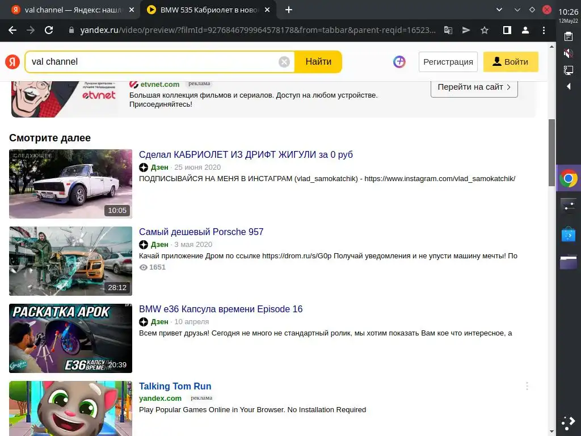Open the clipboard icon in the system panel
The width and height of the screenshot is (581, 436).
568,36
